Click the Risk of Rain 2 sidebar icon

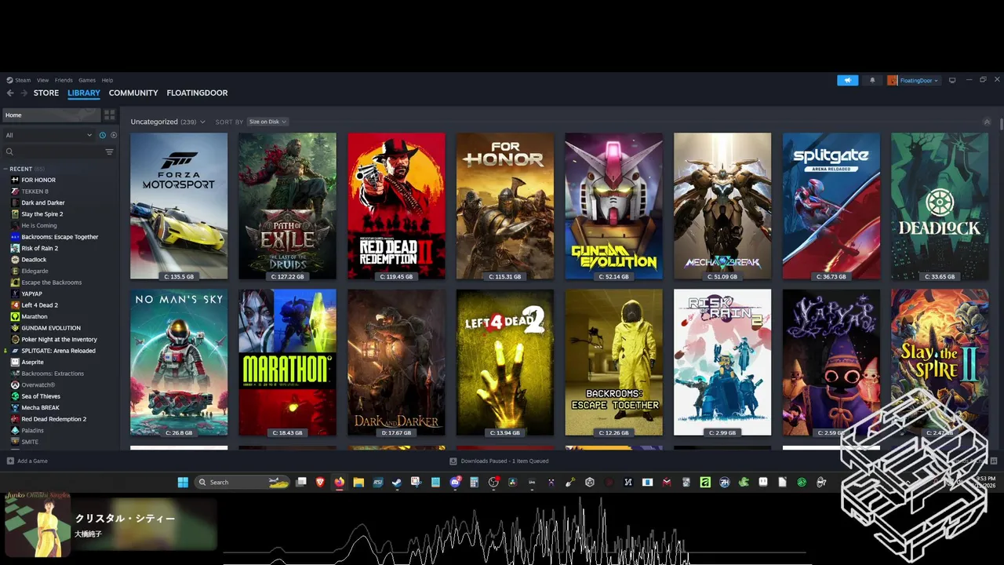pyautogui.click(x=15, y=248)
